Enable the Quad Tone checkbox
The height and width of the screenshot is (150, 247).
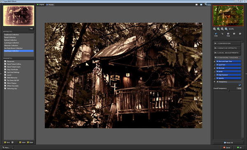214,65
